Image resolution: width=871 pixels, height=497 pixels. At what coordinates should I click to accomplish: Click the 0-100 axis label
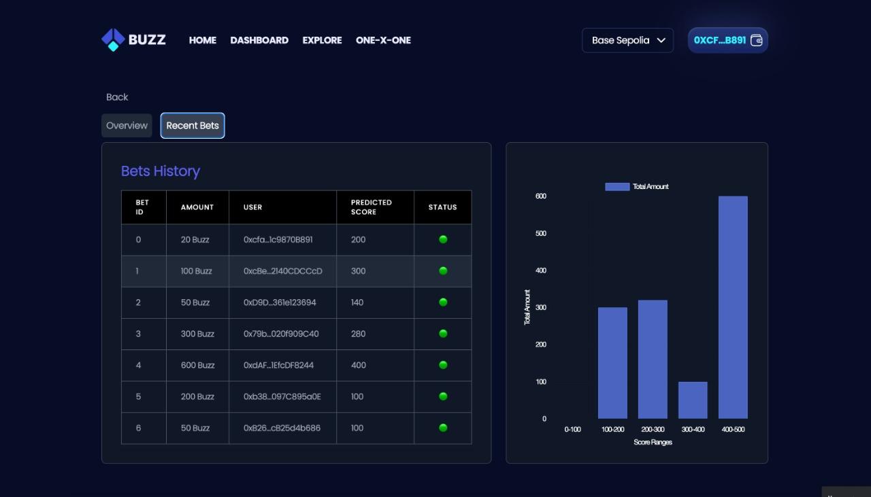[x=572, y=429]
